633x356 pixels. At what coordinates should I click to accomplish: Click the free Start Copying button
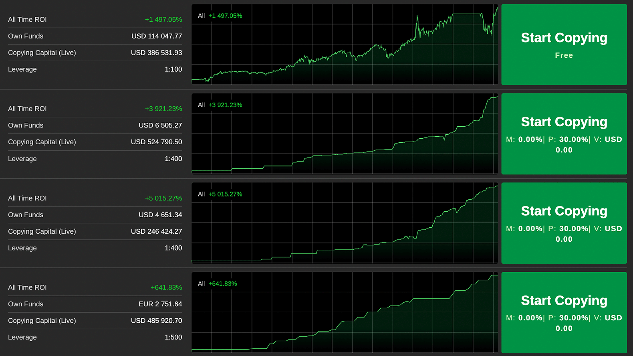(x=564, y=44)
